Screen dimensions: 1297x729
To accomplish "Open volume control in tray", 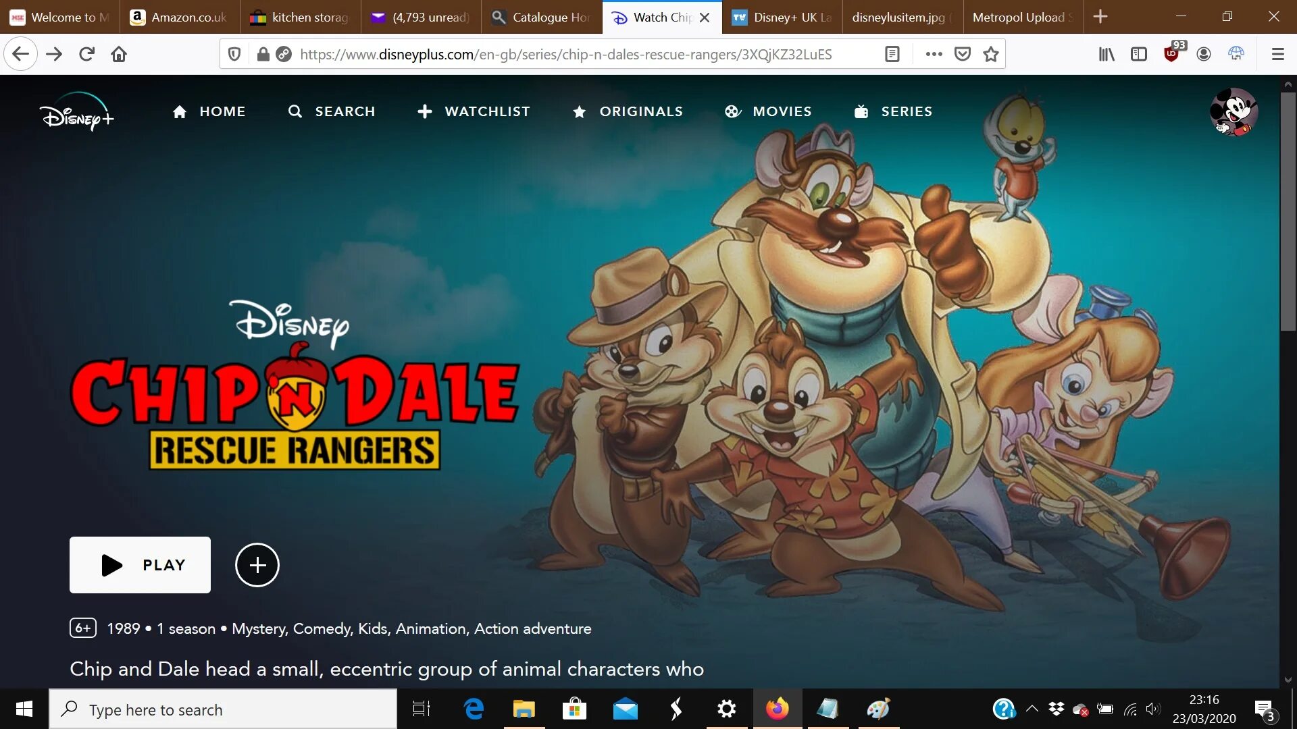I will [1153, 709].
